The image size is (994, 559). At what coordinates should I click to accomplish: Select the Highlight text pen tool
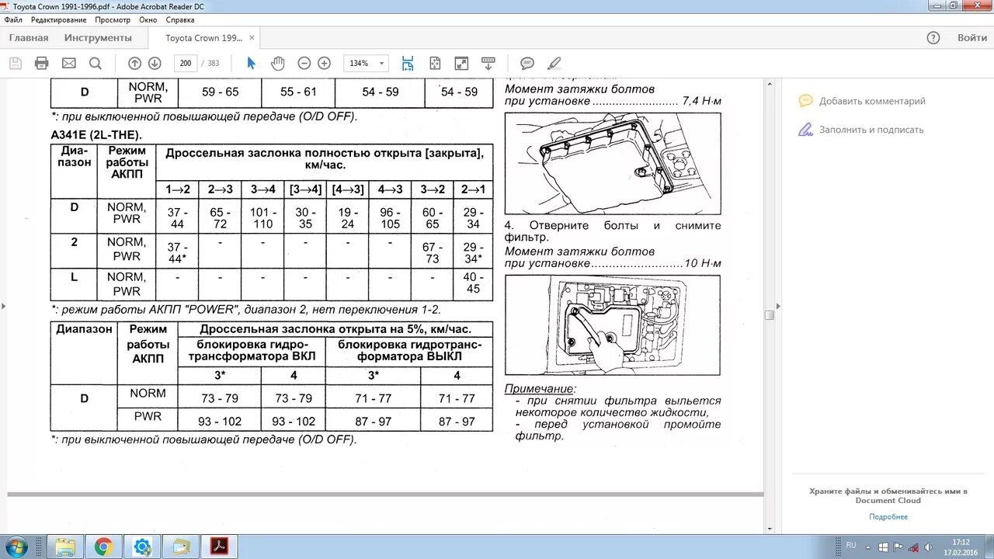554,63
